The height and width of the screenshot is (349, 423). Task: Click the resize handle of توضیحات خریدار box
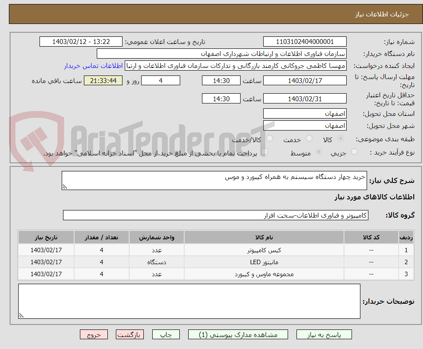click(21, 316)
